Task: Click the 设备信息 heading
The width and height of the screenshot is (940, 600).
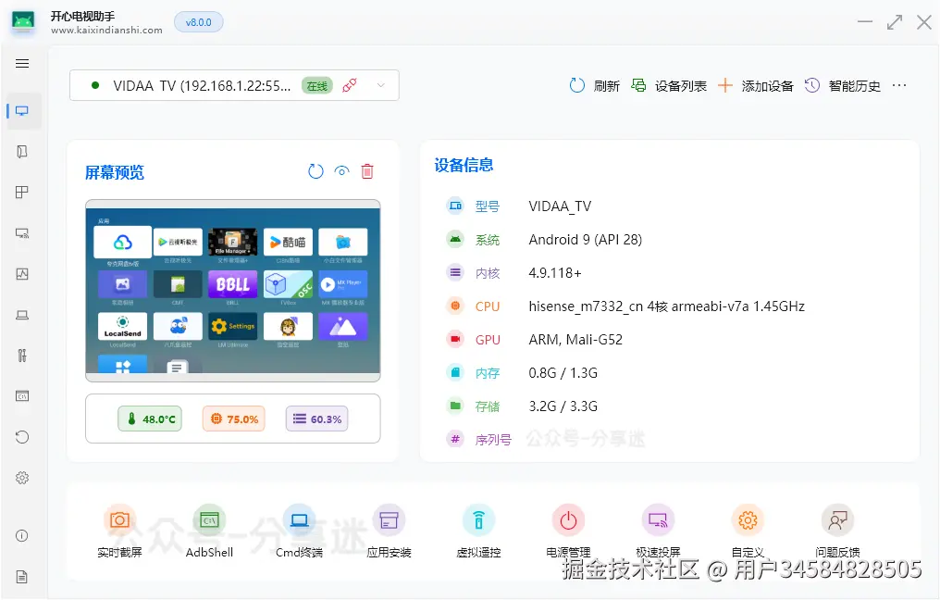Action: (x=464, y=165)
